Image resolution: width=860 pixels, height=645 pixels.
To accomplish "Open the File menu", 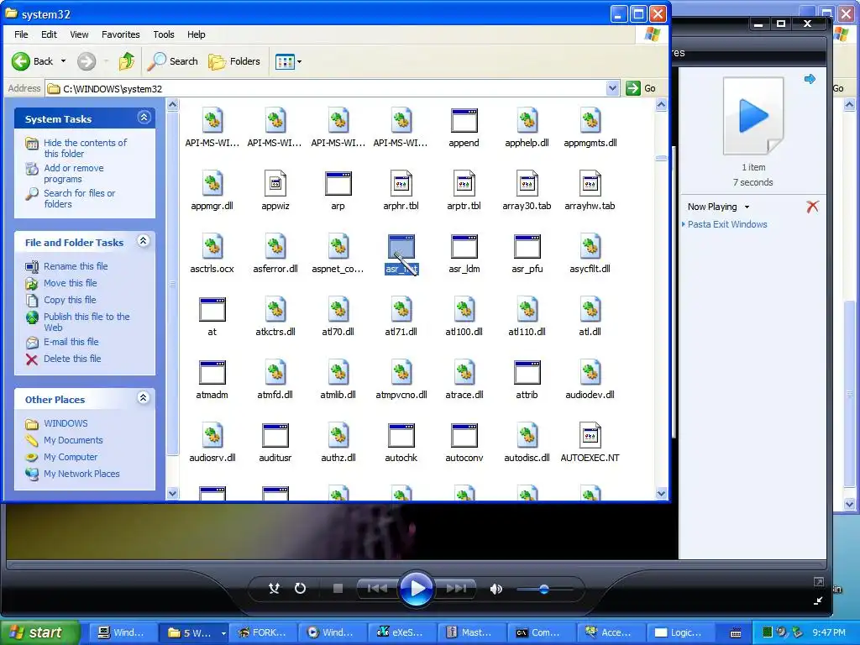I will pyautogui.click(x=21, y=34).
